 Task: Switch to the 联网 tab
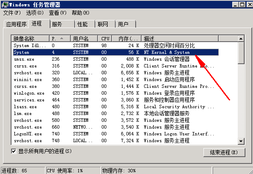click(105, 24)
